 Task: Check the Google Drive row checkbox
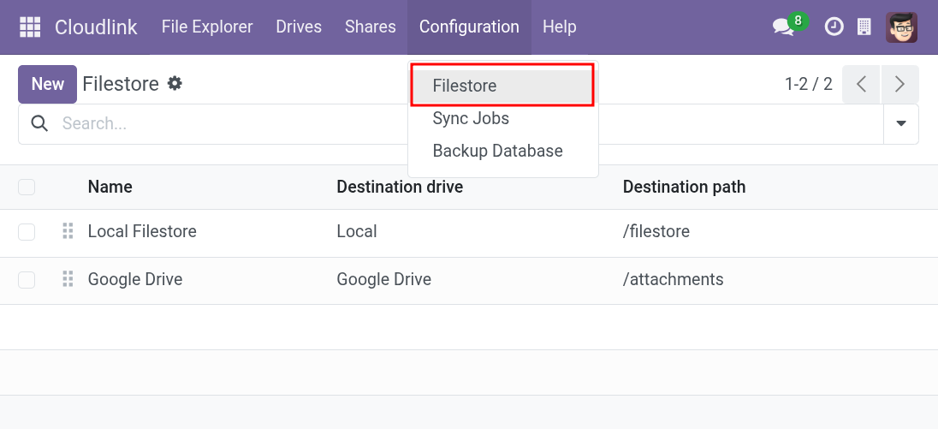[27, 279]
